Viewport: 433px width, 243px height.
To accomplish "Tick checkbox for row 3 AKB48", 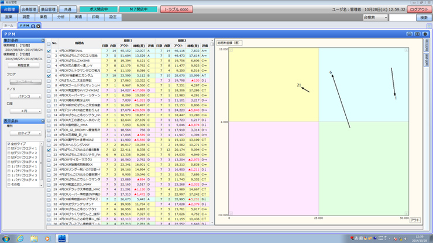I will [x=49, y=61].
